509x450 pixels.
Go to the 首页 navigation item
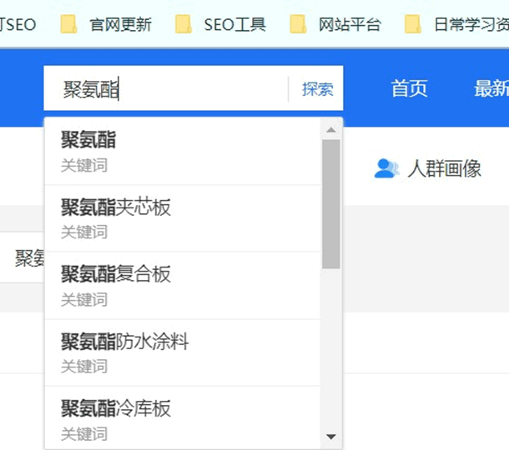click(409, 89)
